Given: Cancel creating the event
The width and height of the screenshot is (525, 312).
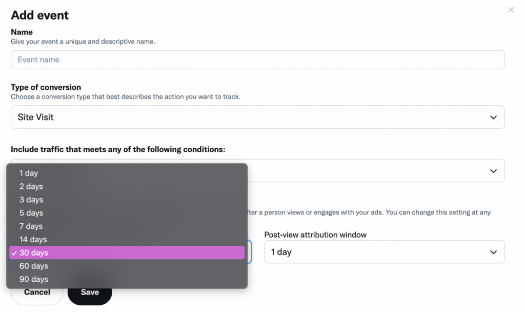Looking at the screenshot, I should [37, 291].
